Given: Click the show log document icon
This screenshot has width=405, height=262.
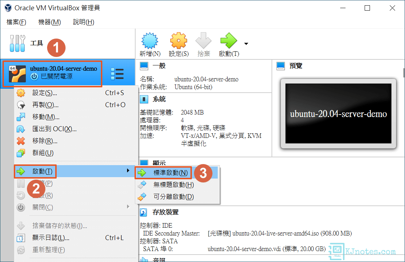Looking at the screenshot, I should coord(21,238).
